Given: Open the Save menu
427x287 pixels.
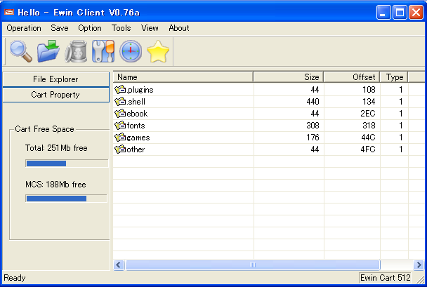Looking at the screenshot, I should pos(60,28).
